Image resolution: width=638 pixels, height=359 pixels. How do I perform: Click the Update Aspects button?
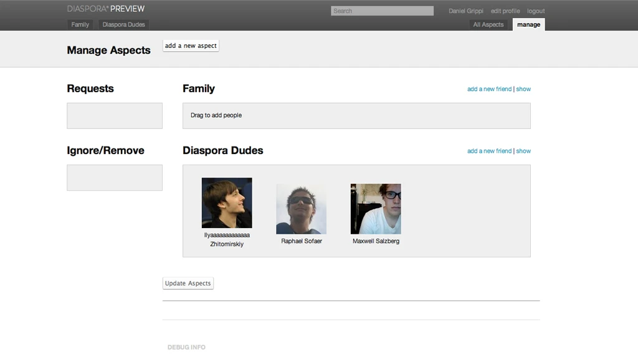[x=188, y=284]
